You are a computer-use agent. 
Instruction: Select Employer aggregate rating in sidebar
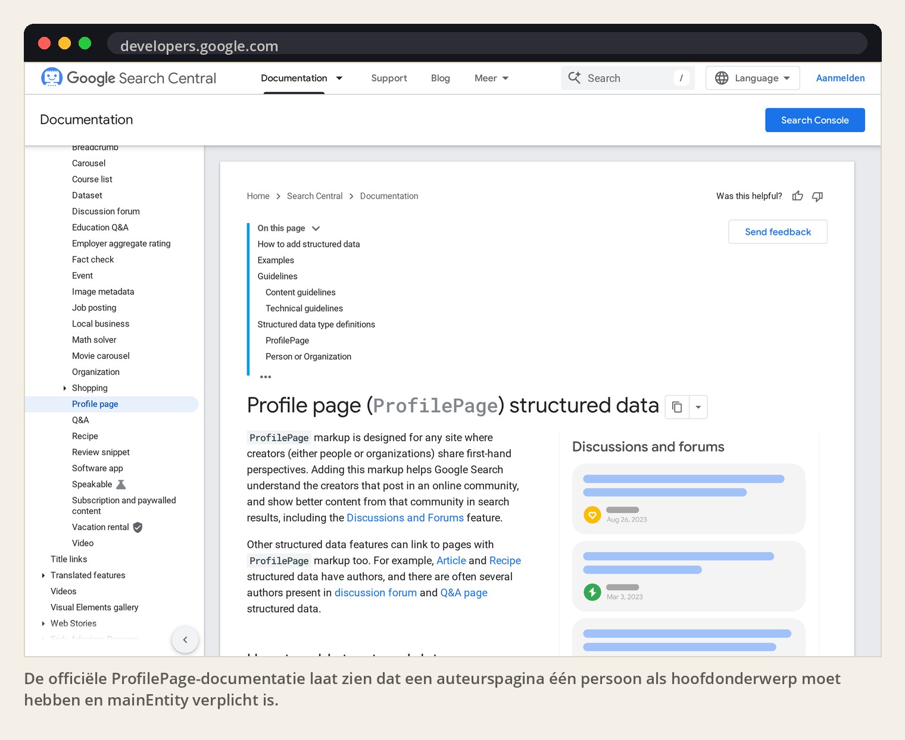[121, 243]
